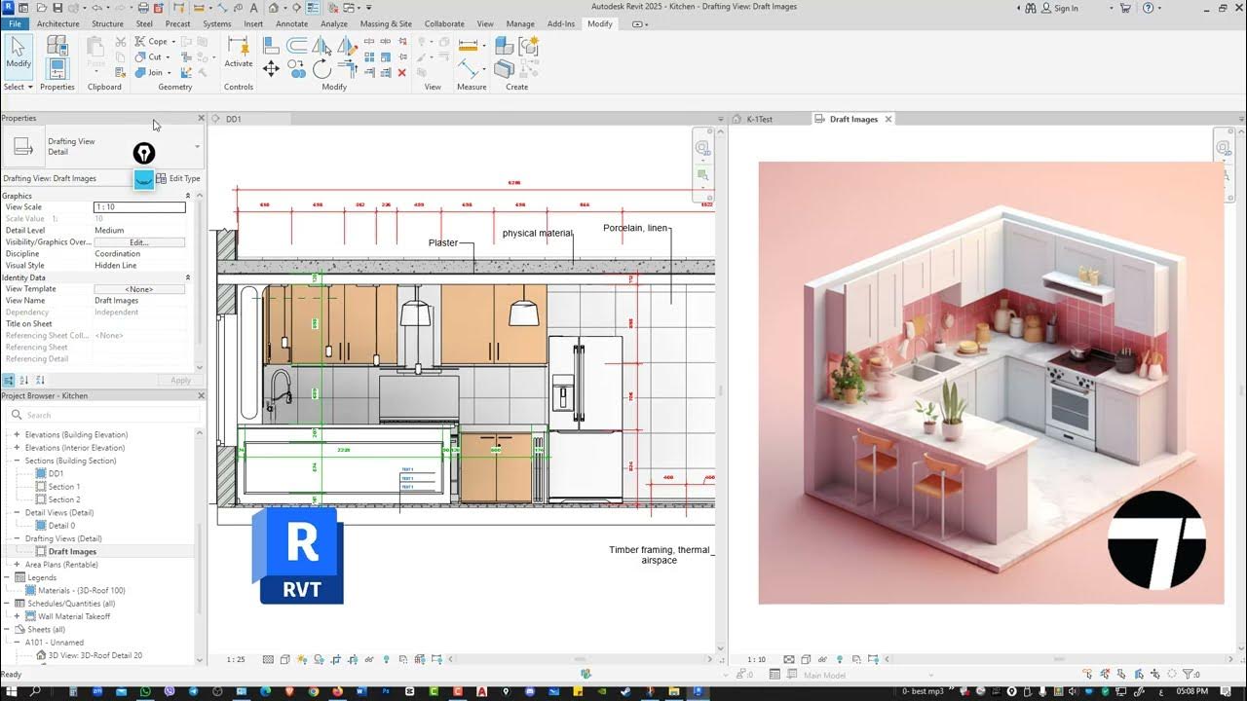
Task: Open the Visual Style Hidden Line dropdown
Action: [139, 266]
